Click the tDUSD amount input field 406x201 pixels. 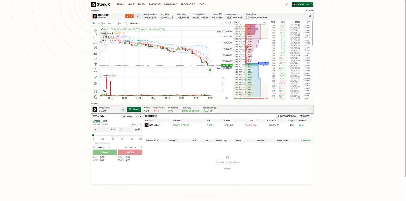coord(130,129)
